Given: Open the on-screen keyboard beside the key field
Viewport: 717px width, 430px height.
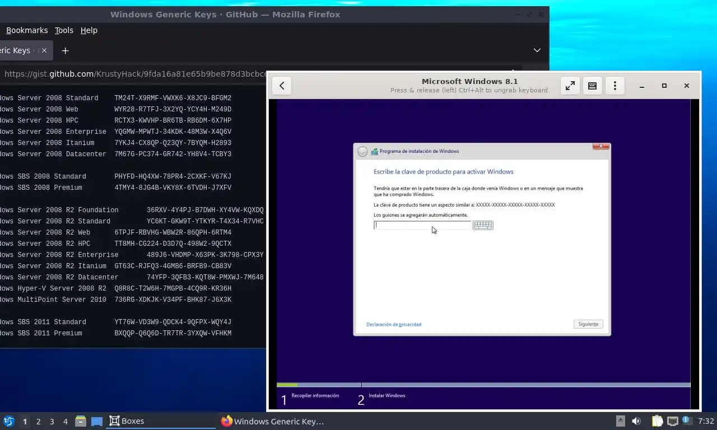Looking at the screenshot, I should (483, 225).
